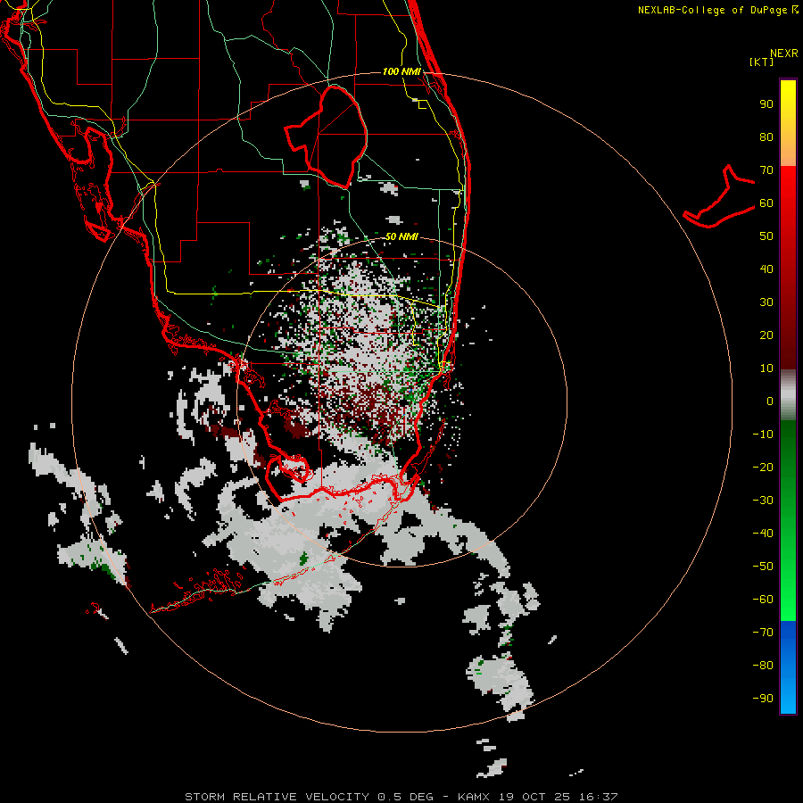Click the Bahamas island outline at right edge
The height and width of the screenshot is (803, 803).
pyautogui.click(x=719, y=196)
